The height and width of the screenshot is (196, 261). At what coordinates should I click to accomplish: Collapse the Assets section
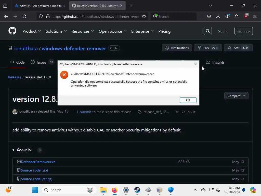point(22,150)
